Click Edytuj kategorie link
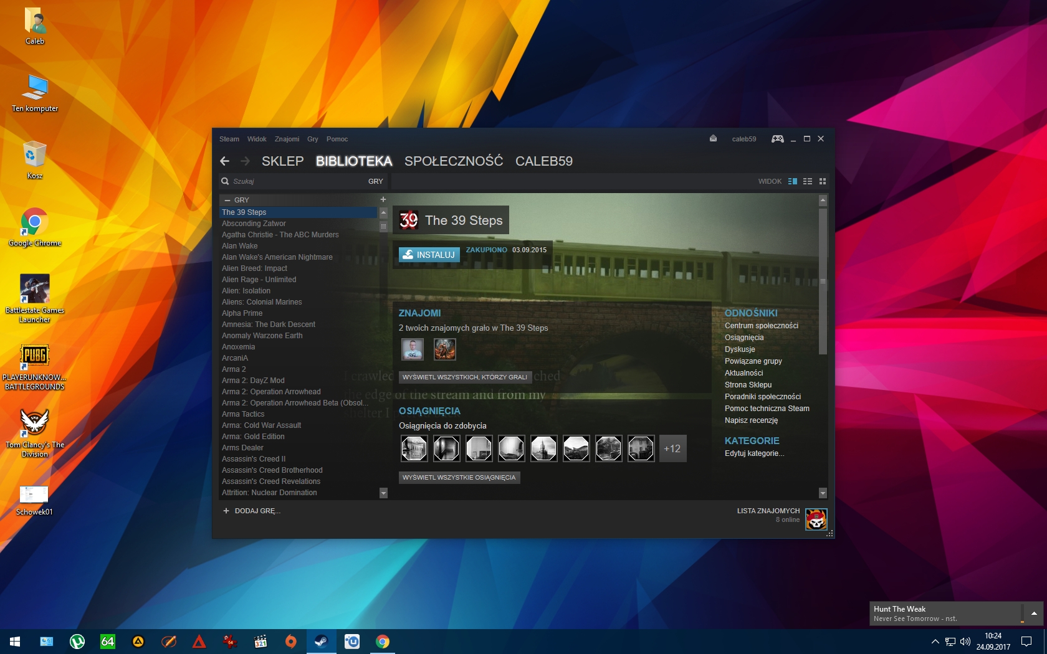Screen dimensions: 1047x654 tap(754, 453)
